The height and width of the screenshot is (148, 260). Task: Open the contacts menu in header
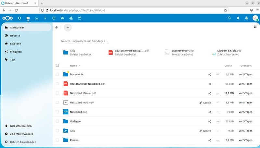(x=247, y=18)
